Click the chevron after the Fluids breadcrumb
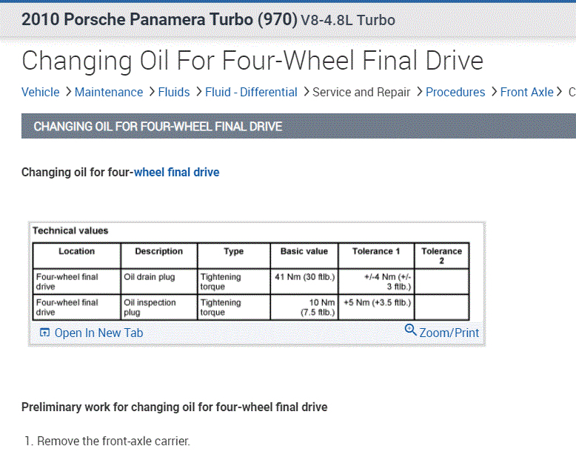Screen dimensions: 576x466 [198, 92]
